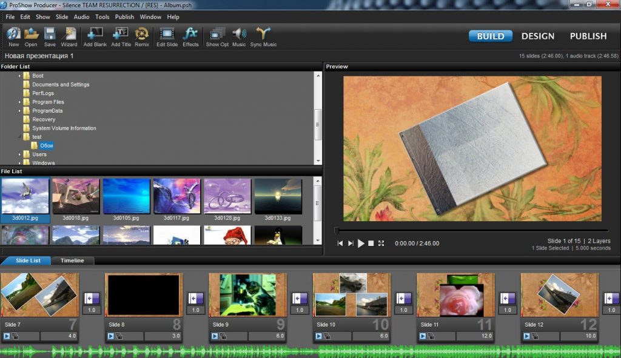The image size is (621, 358).
Task: Open the Remix tool
Action: (x=142, y=34)
